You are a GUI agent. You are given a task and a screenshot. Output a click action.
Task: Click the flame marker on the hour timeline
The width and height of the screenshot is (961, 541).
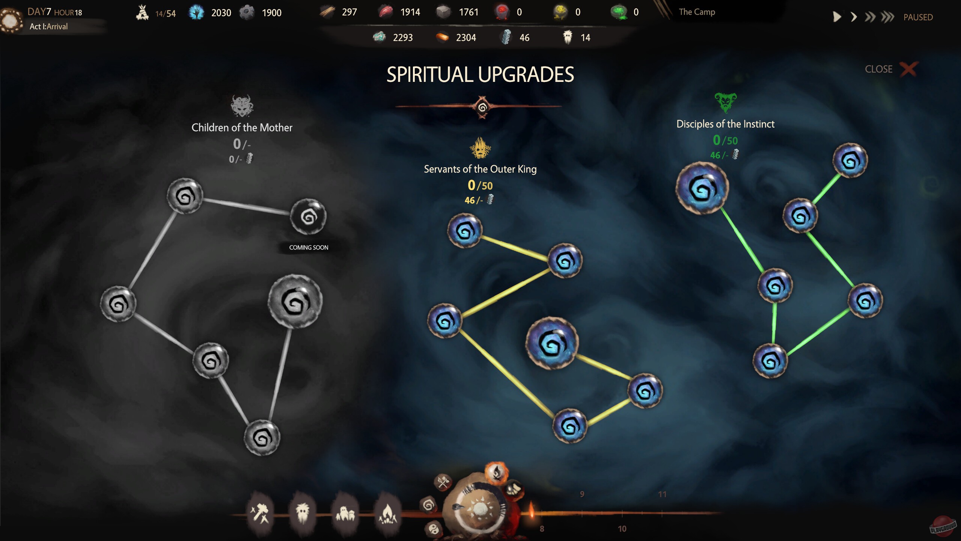coord(531,509)
